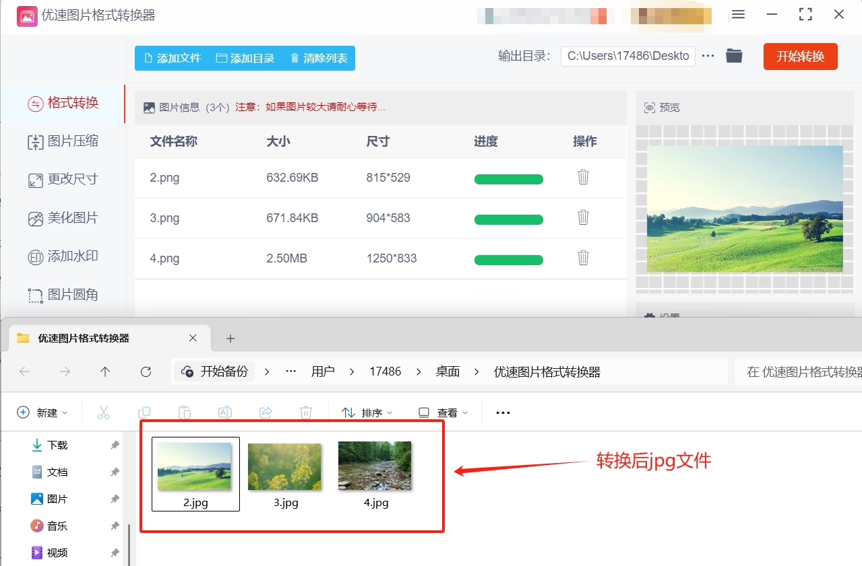The width and height of the screenshot is (862, 566).
Task: Click the 1250*833 dimension value
Action: click(392, 258)
